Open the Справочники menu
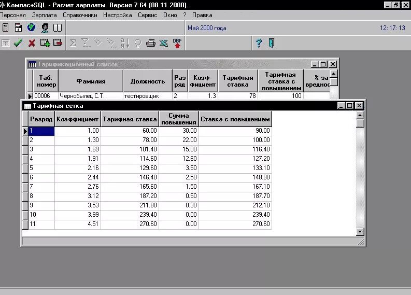The height and width of the screenshot is (295, 411). click(80, 15)
